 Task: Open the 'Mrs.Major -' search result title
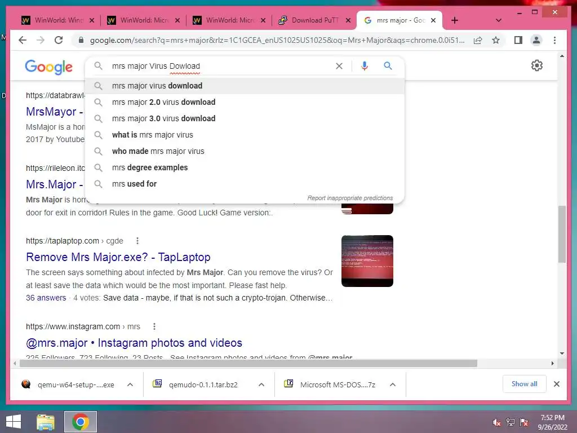click(x=55, y=184)
